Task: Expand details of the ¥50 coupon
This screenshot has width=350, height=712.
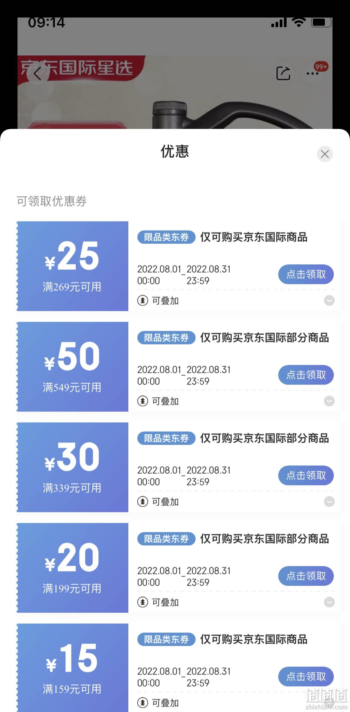Action: [329, 401]
